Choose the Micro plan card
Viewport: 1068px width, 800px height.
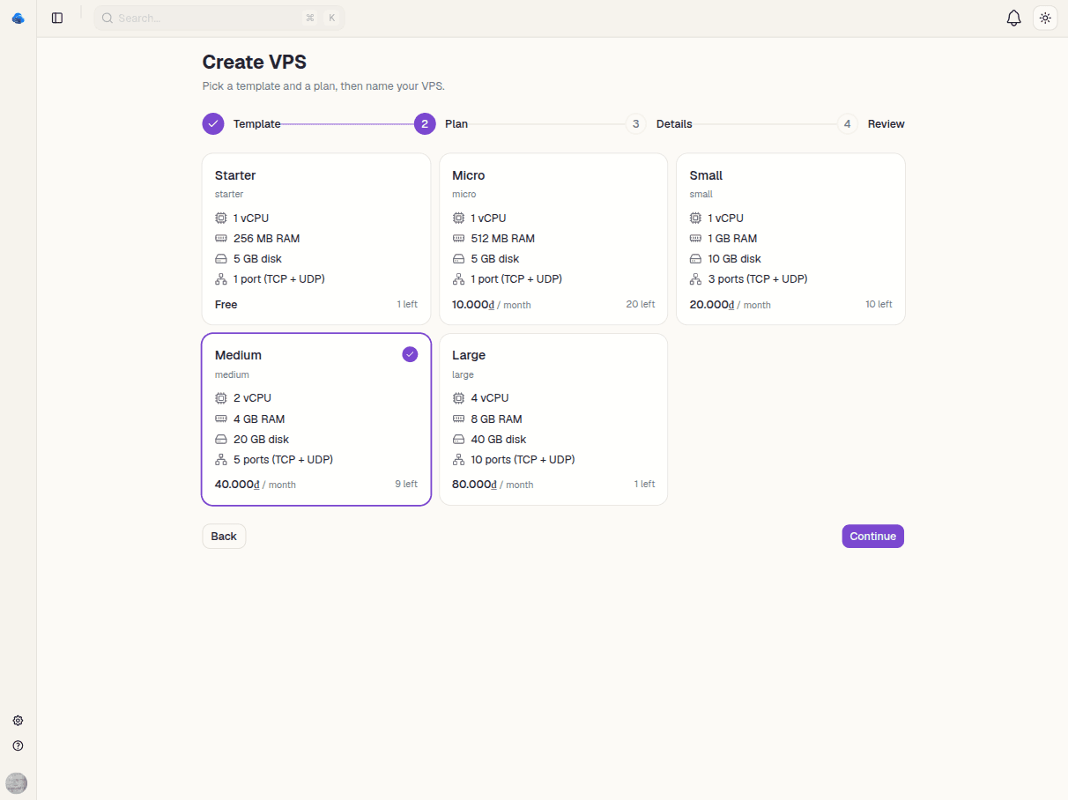(553, 239)
